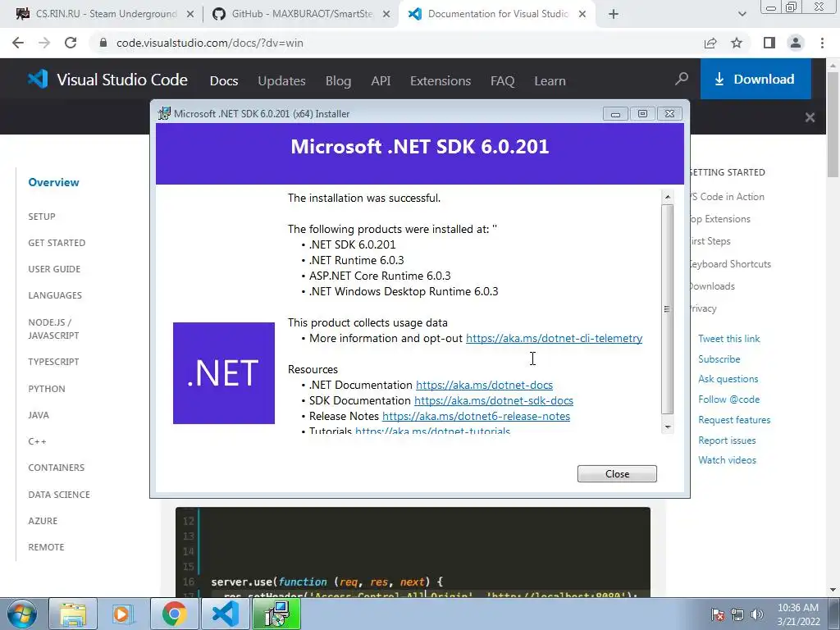Bookmark this page with the star icon
The height and width of the screenshot is (630, 840).
(x=737, y=43)
